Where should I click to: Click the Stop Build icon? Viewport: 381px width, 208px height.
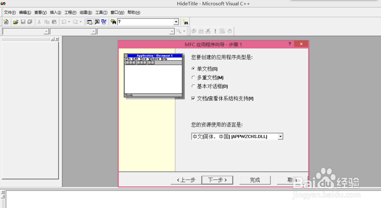click(208, 31)
